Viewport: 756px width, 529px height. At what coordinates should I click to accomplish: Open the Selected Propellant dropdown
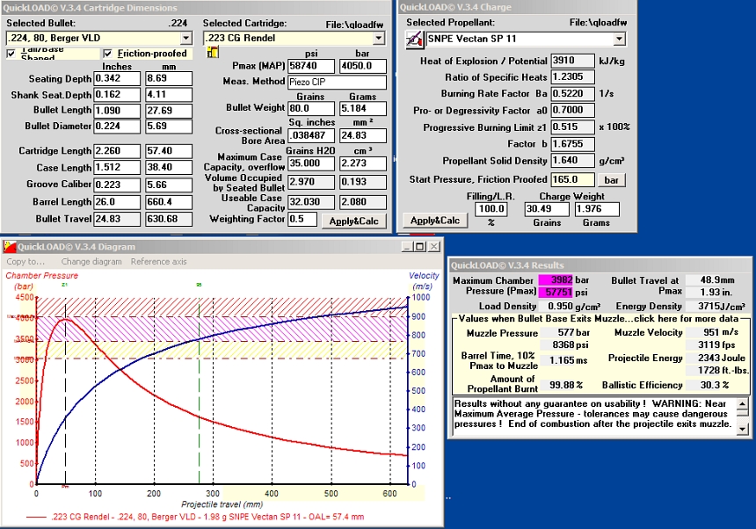[620, 39]
